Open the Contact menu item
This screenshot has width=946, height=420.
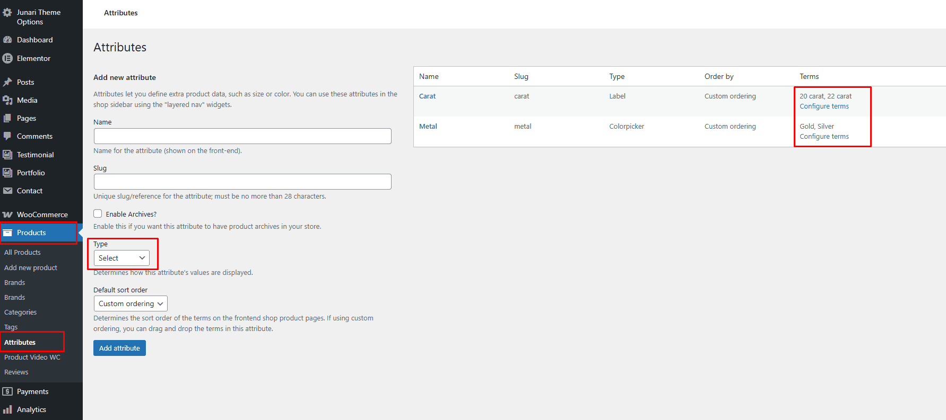(x=30, y=191)
